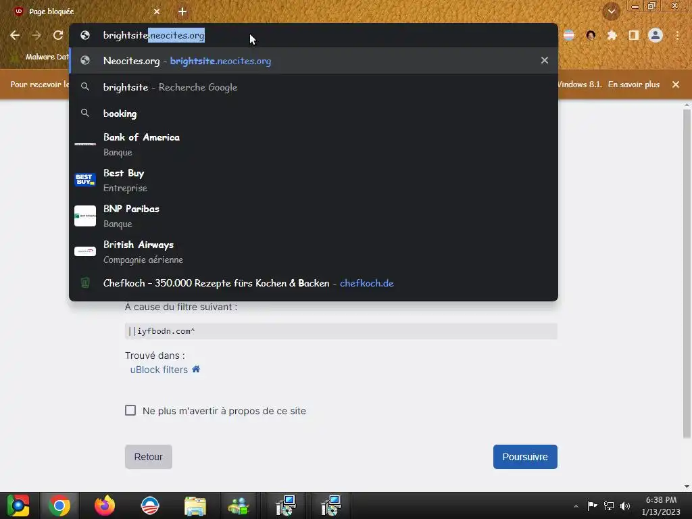Image resolution: width=692 pixels, height=519 pixels.
Task: Select the booking search suggestion
Action: [314, 114]
